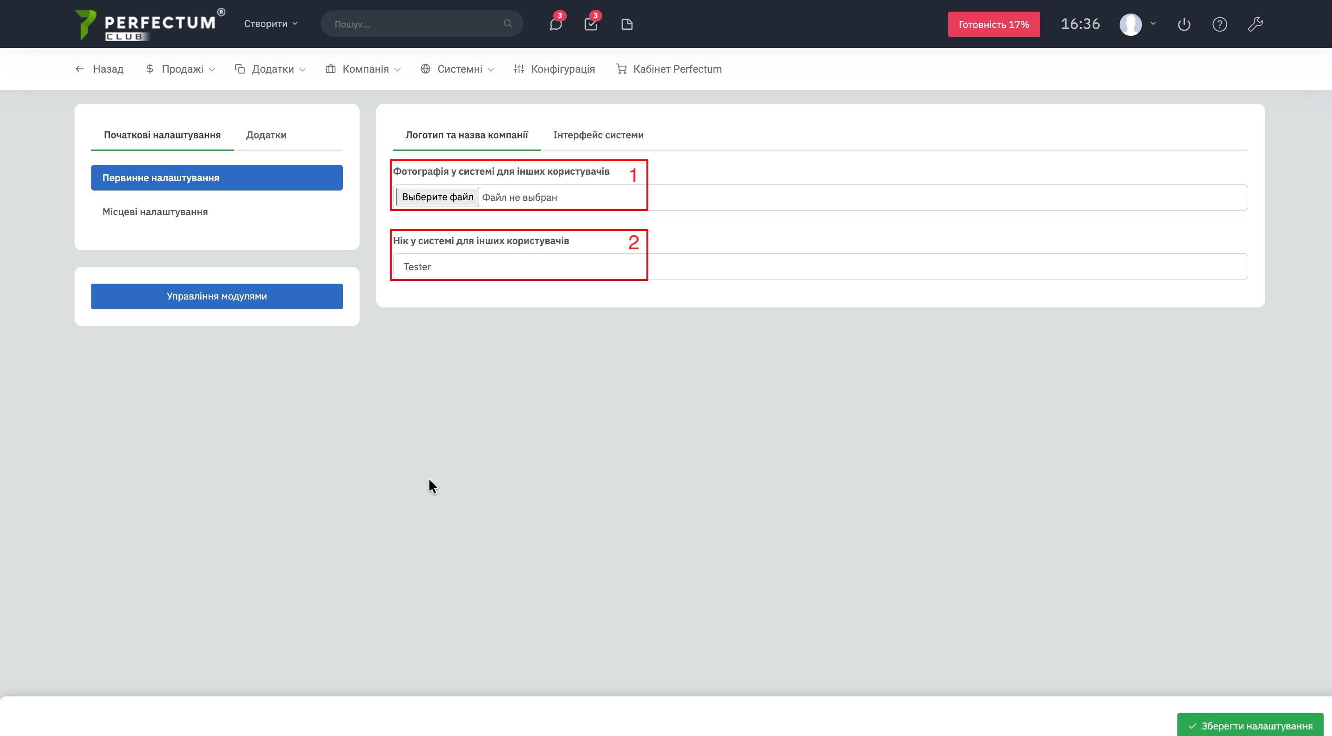This screenshot has height=736, width=1332.
Task: Click the search magnifier icon
Action: (507, 24)
